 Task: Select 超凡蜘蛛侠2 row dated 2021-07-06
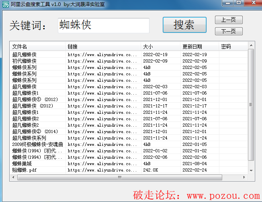click(129, 119)
